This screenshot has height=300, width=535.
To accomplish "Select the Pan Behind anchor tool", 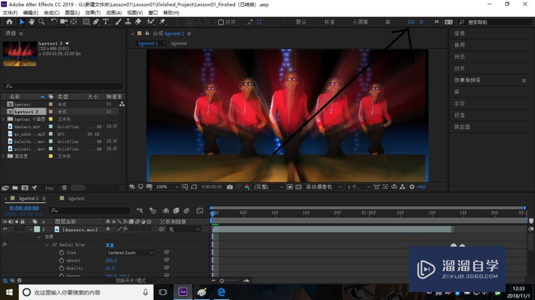I will (74, 22).
